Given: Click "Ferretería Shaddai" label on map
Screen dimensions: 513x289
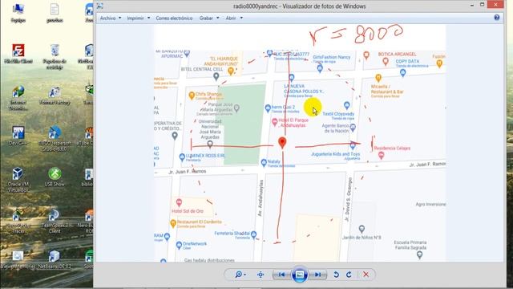Looking at the screenshot, I should (232, 234).
